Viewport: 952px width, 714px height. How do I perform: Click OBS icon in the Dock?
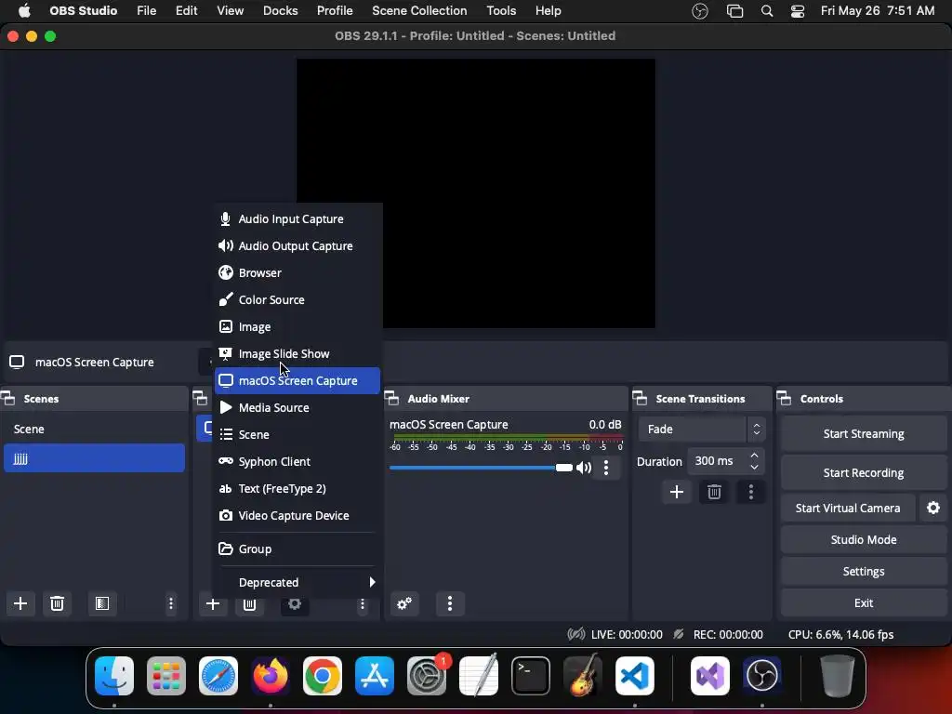tap(762, 676)
